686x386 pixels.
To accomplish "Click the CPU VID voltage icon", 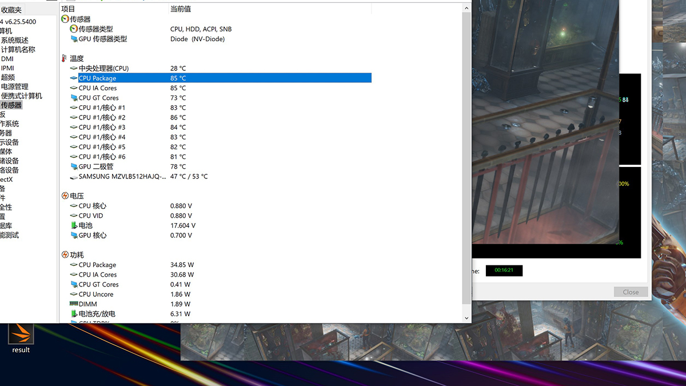I will 74,216.
